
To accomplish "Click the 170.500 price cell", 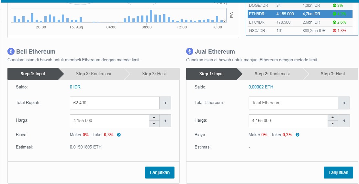I will click(284, 22).
